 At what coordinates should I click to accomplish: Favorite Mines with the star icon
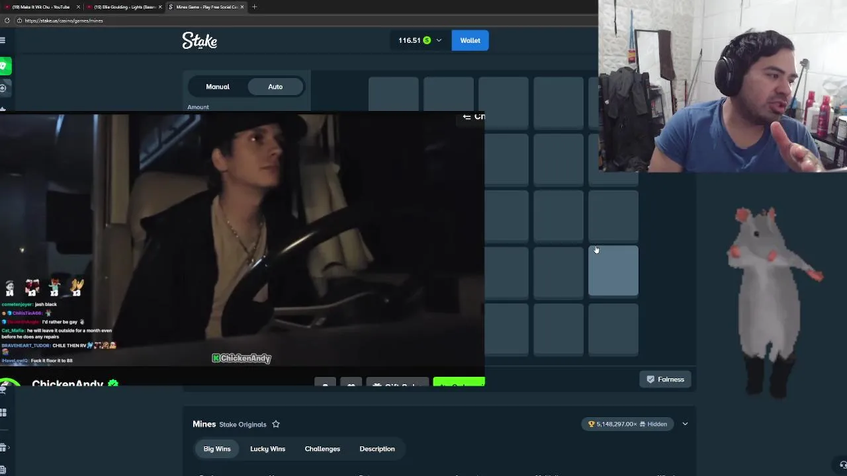[276, 424]
